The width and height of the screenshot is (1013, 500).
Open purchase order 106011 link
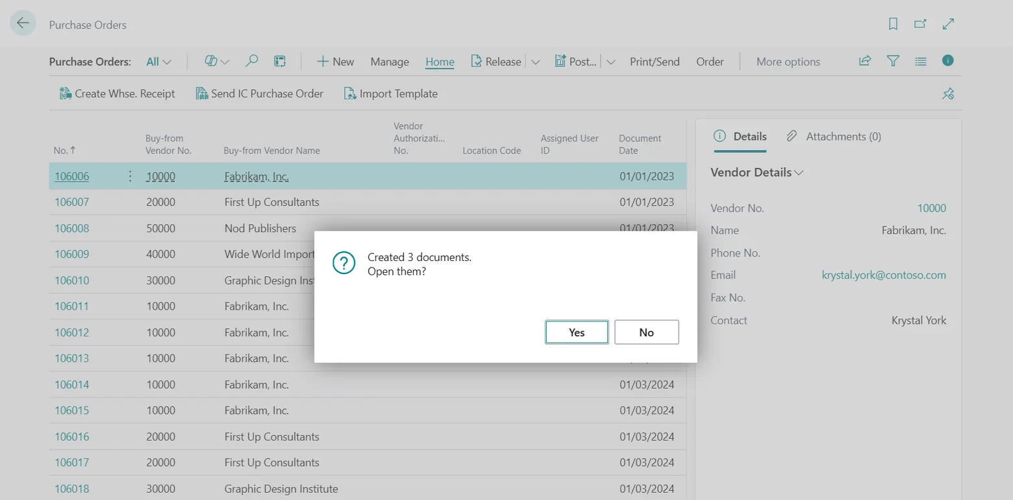tap(72, 306)
